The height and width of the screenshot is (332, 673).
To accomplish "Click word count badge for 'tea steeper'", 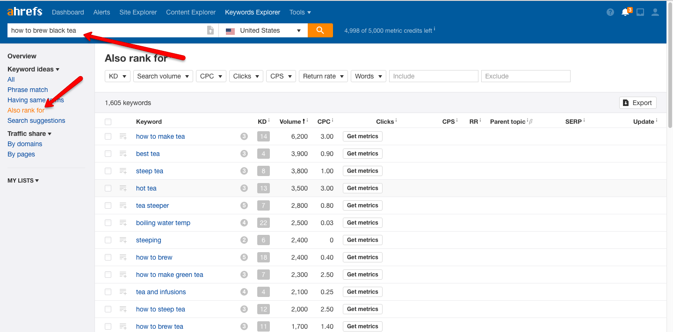I will click(x=244, y=205).
